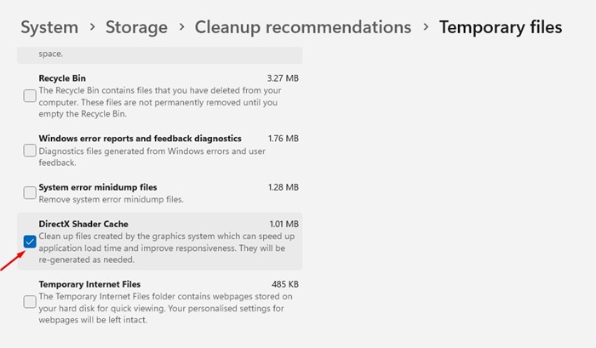Click the DirectX Shader Cache title

(x=83, y=224)
